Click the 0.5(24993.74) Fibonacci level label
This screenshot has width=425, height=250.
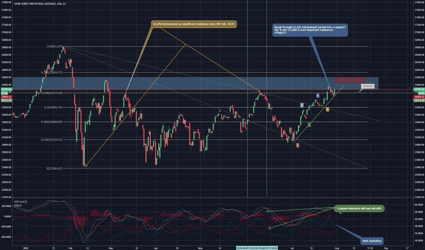pos(53,107)
